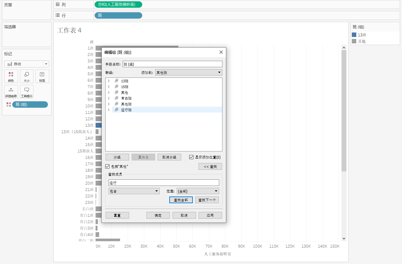Expand the 13班 group
The height and width of the screenshot is (264, 402).
click(x=109, y=81)
